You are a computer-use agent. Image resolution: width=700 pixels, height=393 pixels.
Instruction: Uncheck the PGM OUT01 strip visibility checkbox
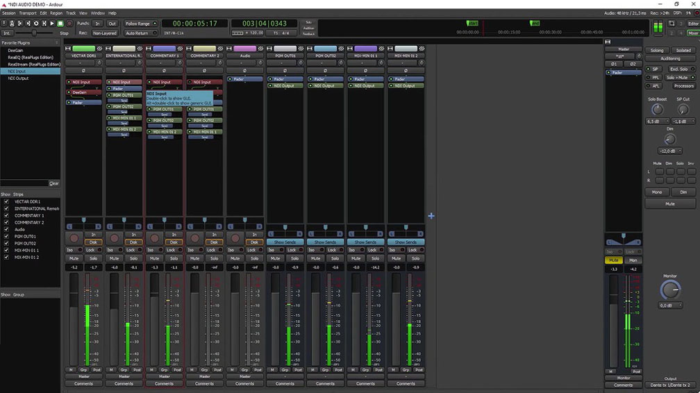[x=7, y=236]
